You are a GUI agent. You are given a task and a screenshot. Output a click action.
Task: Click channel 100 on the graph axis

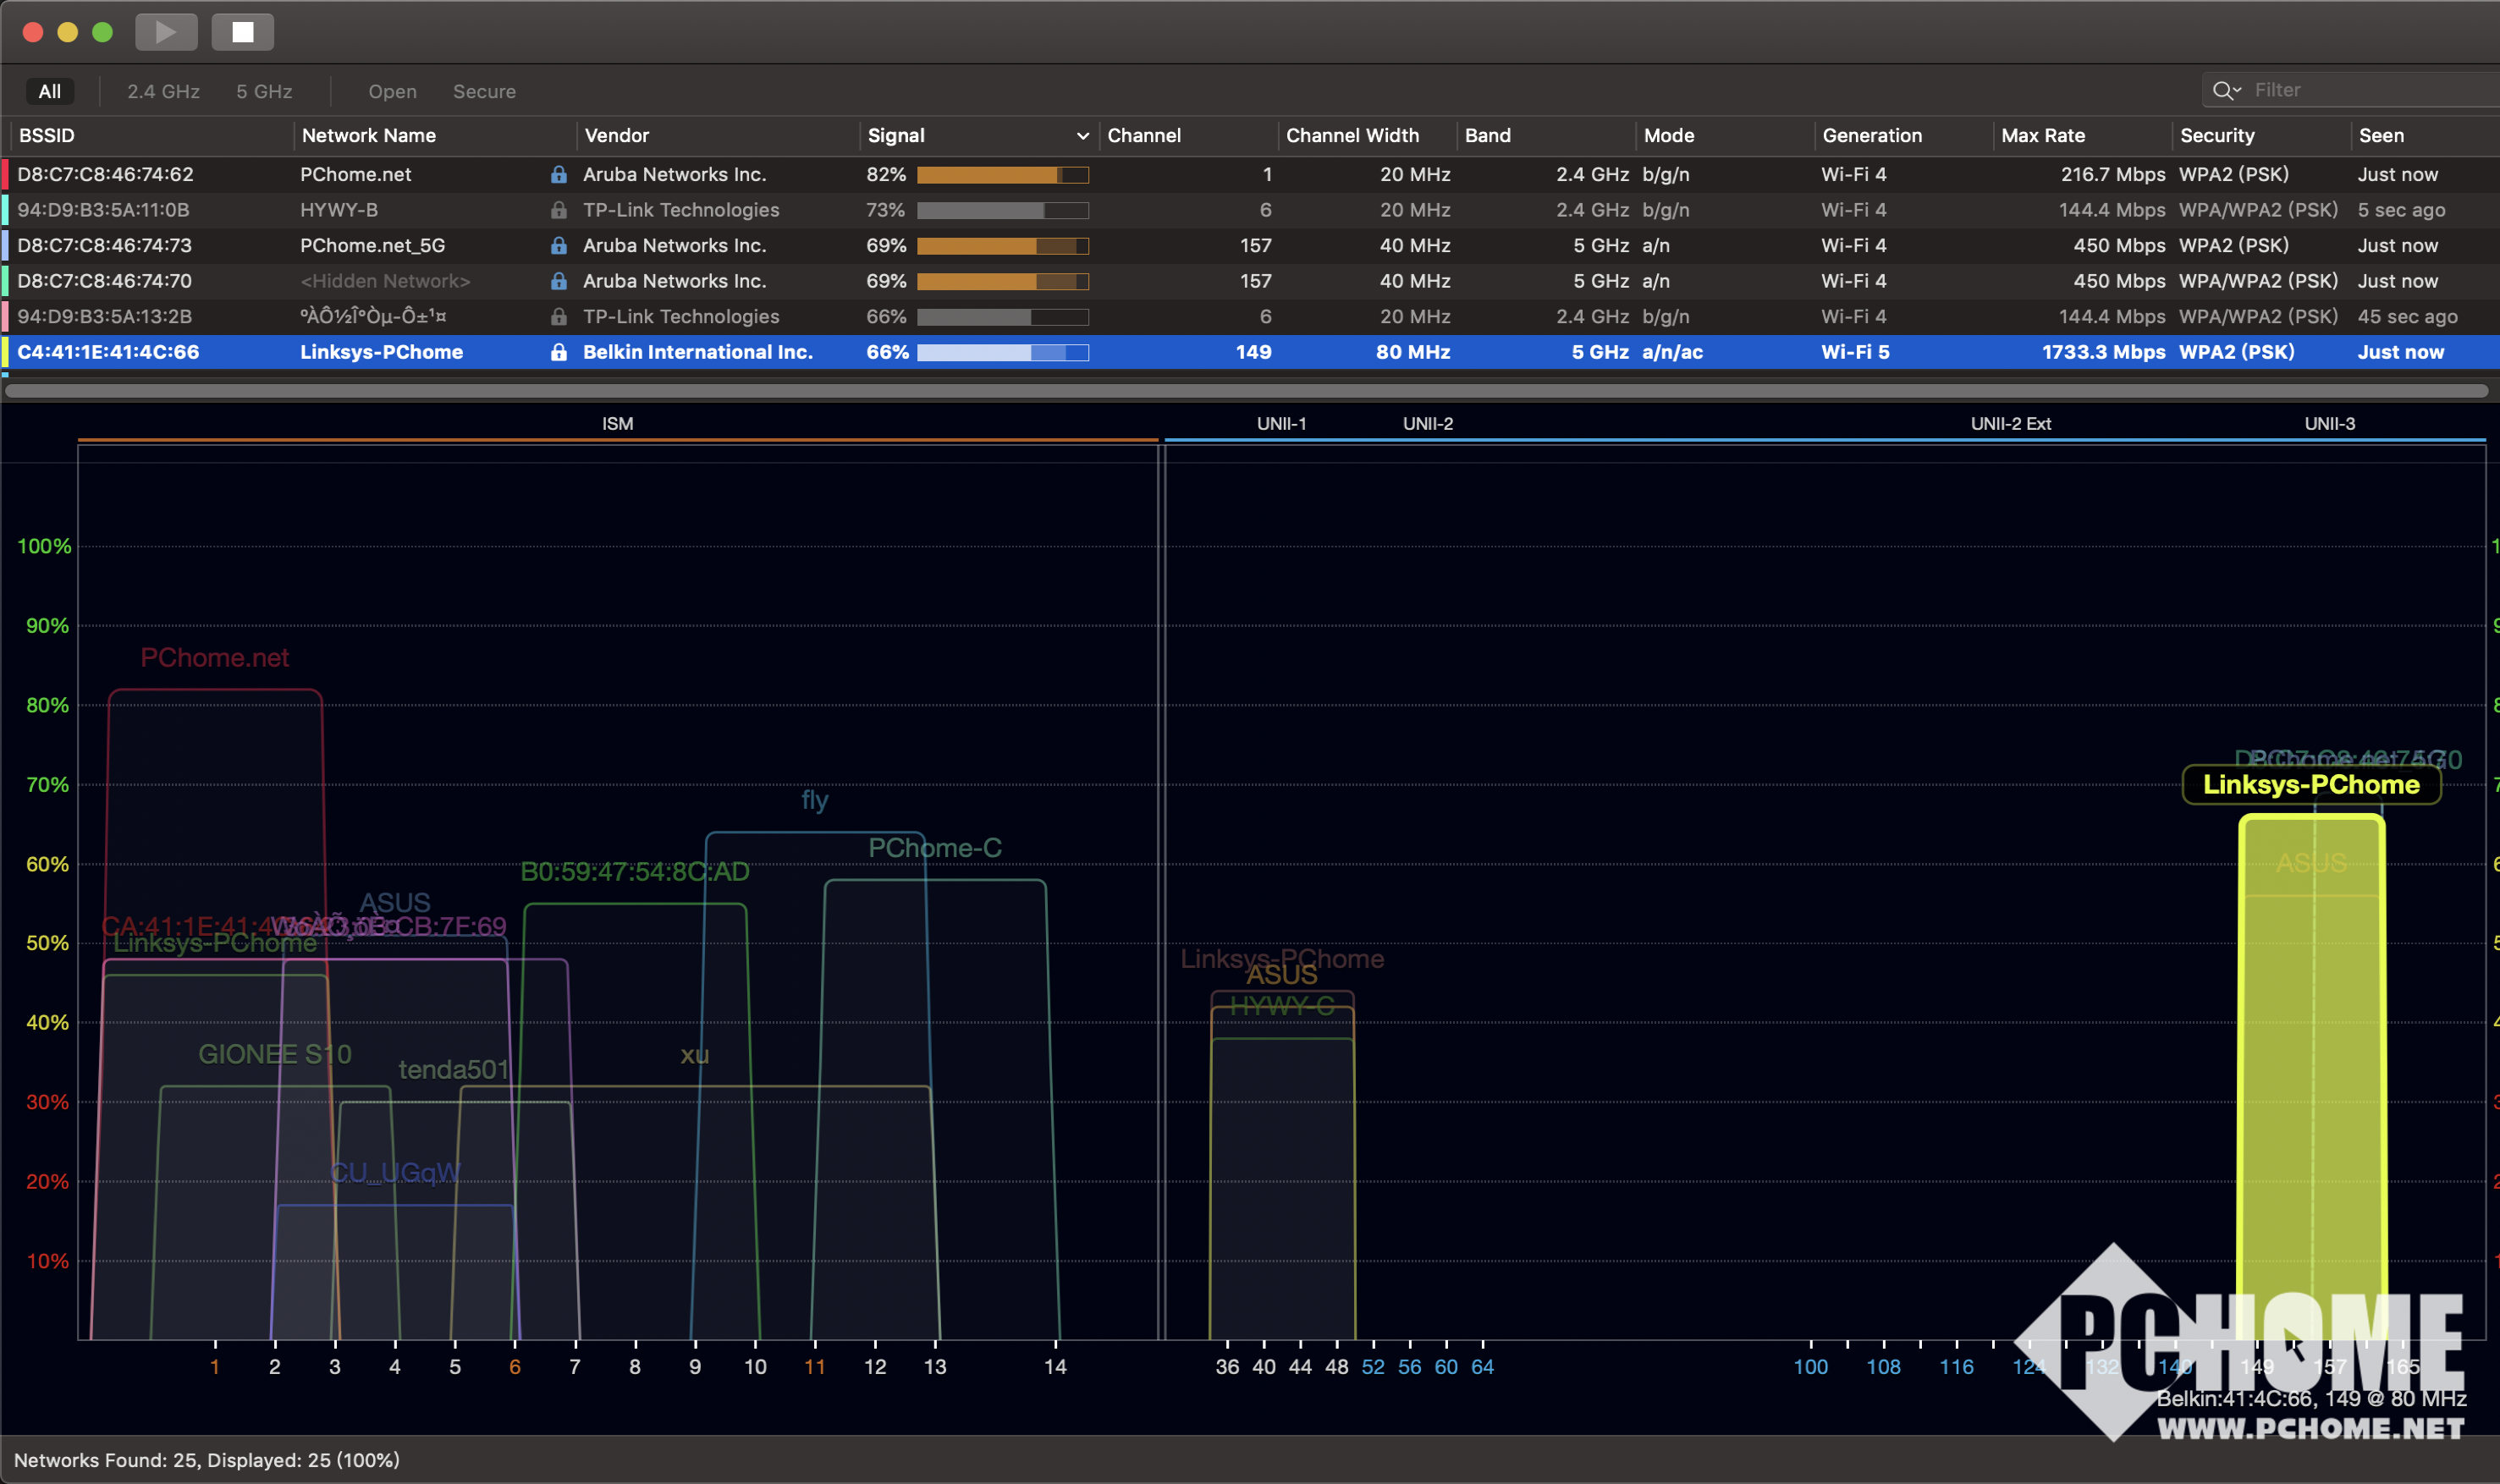(1810, 1367)
